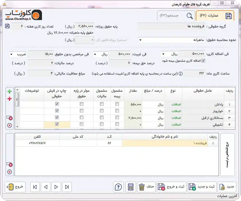Toggle print-in-payslip checkbox for خواروبار row
Image resolution: width=241 pixels, height=201 pixels.
click(57, 111)
